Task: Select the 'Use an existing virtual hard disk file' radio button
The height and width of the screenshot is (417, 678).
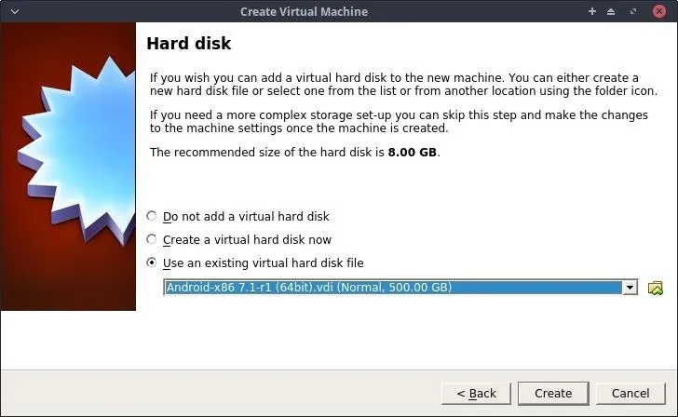Action: [151, 262]
